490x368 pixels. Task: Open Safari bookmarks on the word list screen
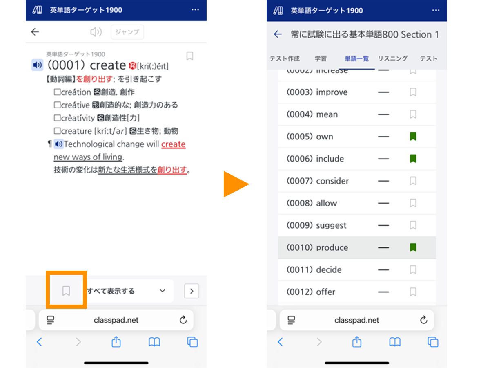click(x=395, y=342)
